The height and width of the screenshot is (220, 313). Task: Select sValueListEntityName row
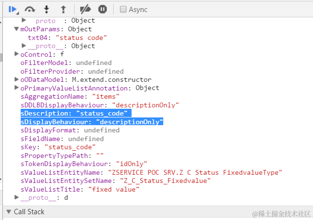pyautogui.click(x=152, y=172)
